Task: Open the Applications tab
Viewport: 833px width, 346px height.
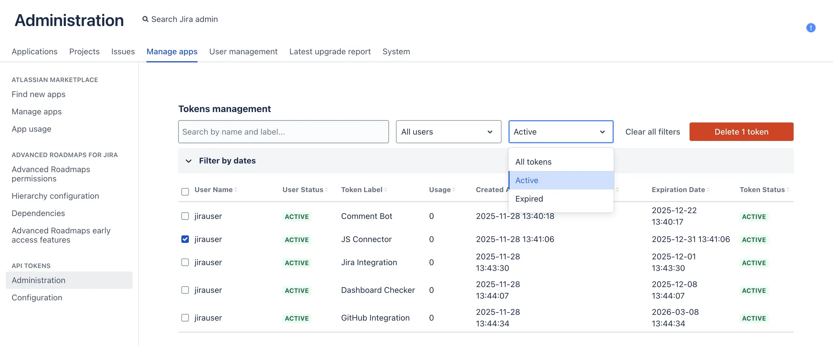Action: click(35, 52)
